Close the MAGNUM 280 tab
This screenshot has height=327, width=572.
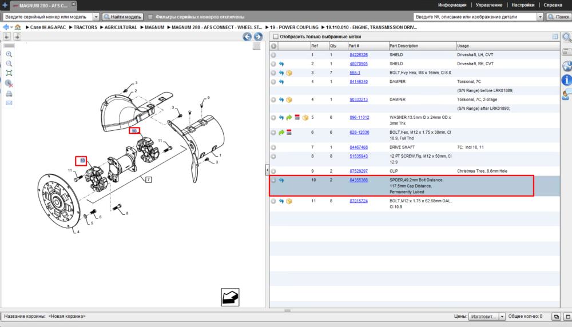(73, 3)
